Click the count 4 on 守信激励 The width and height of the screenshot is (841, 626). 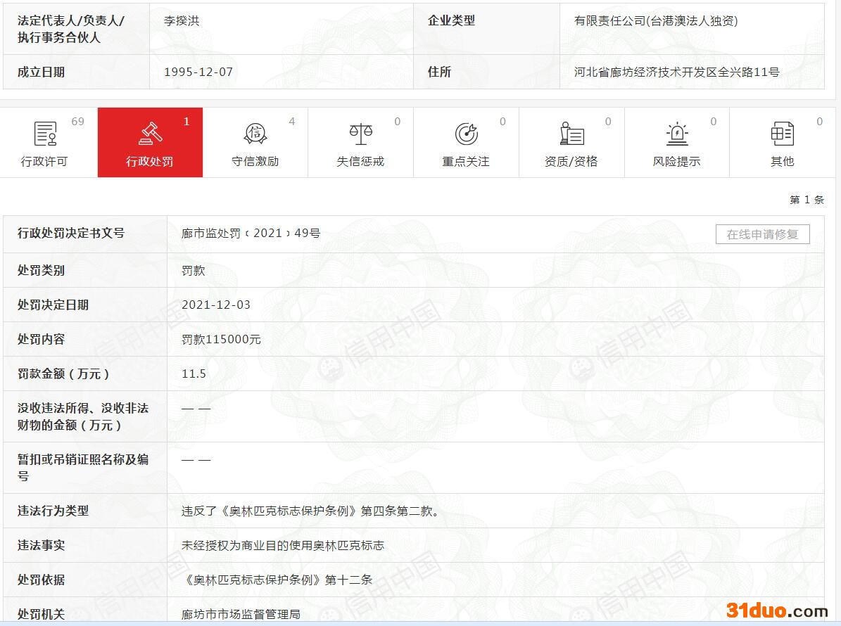click(x=292, y=122)
